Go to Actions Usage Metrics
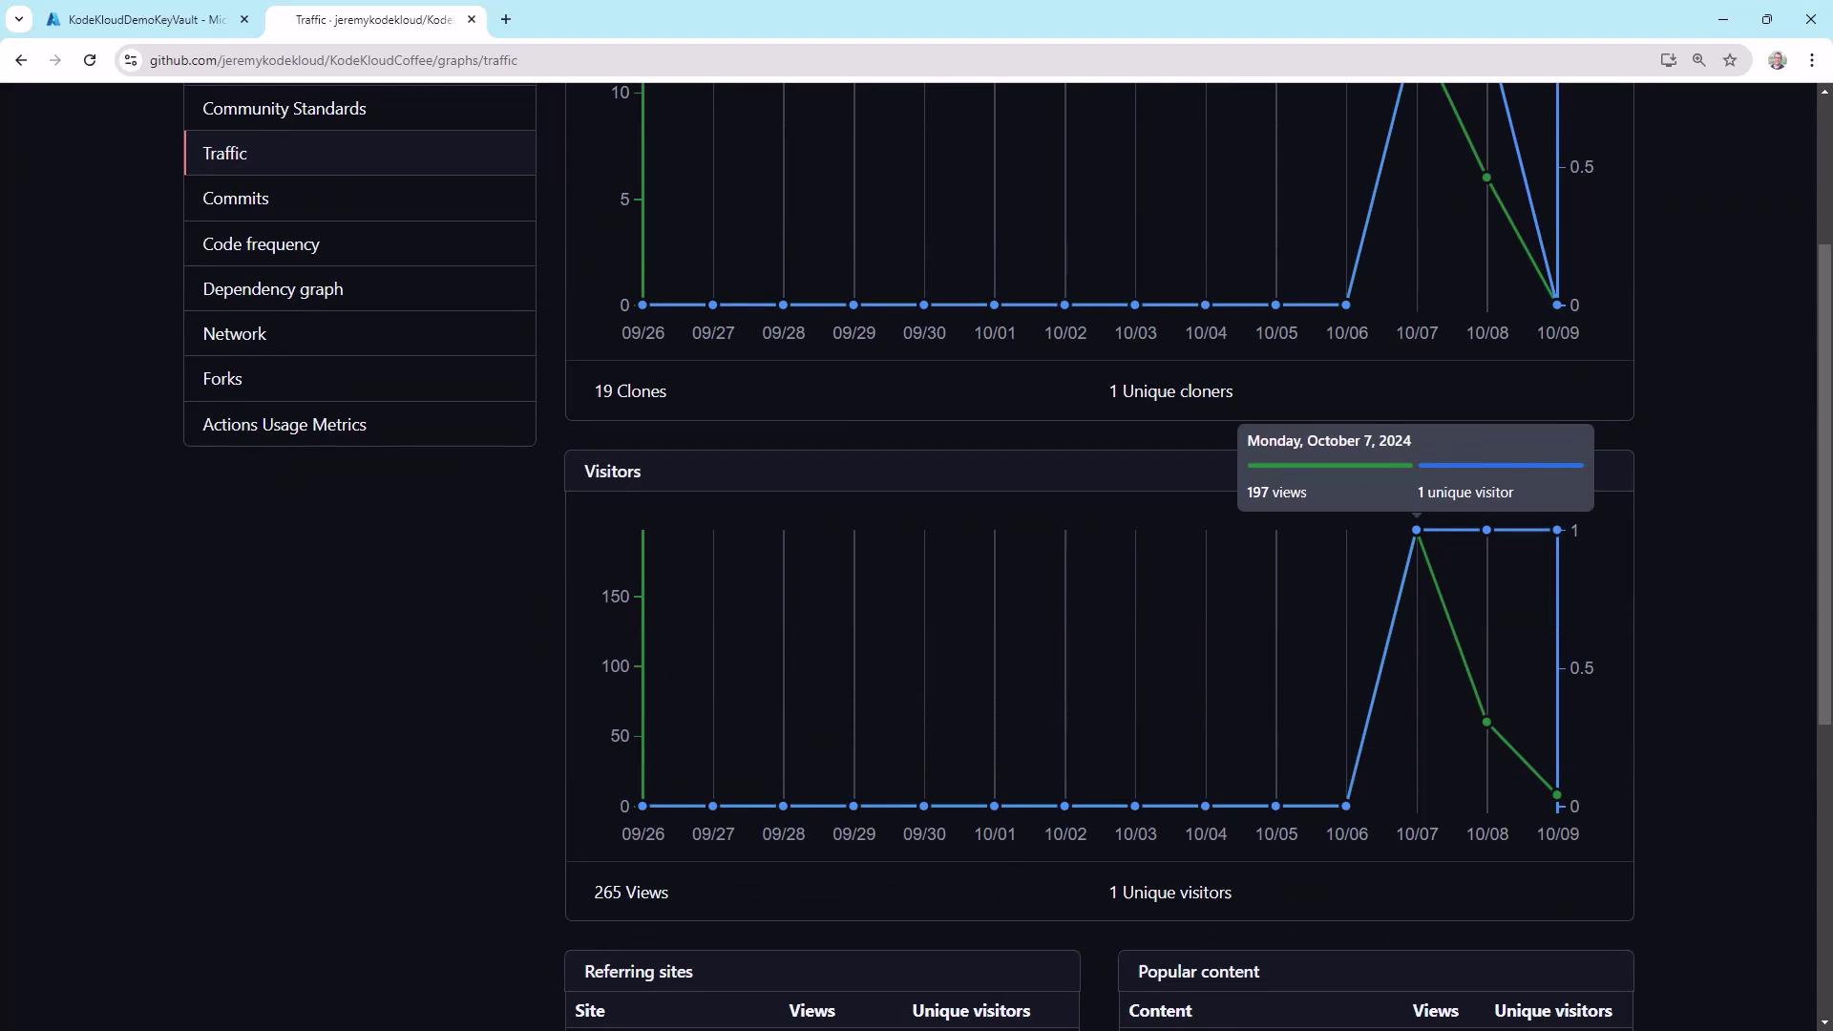 (x=284, y=425)
